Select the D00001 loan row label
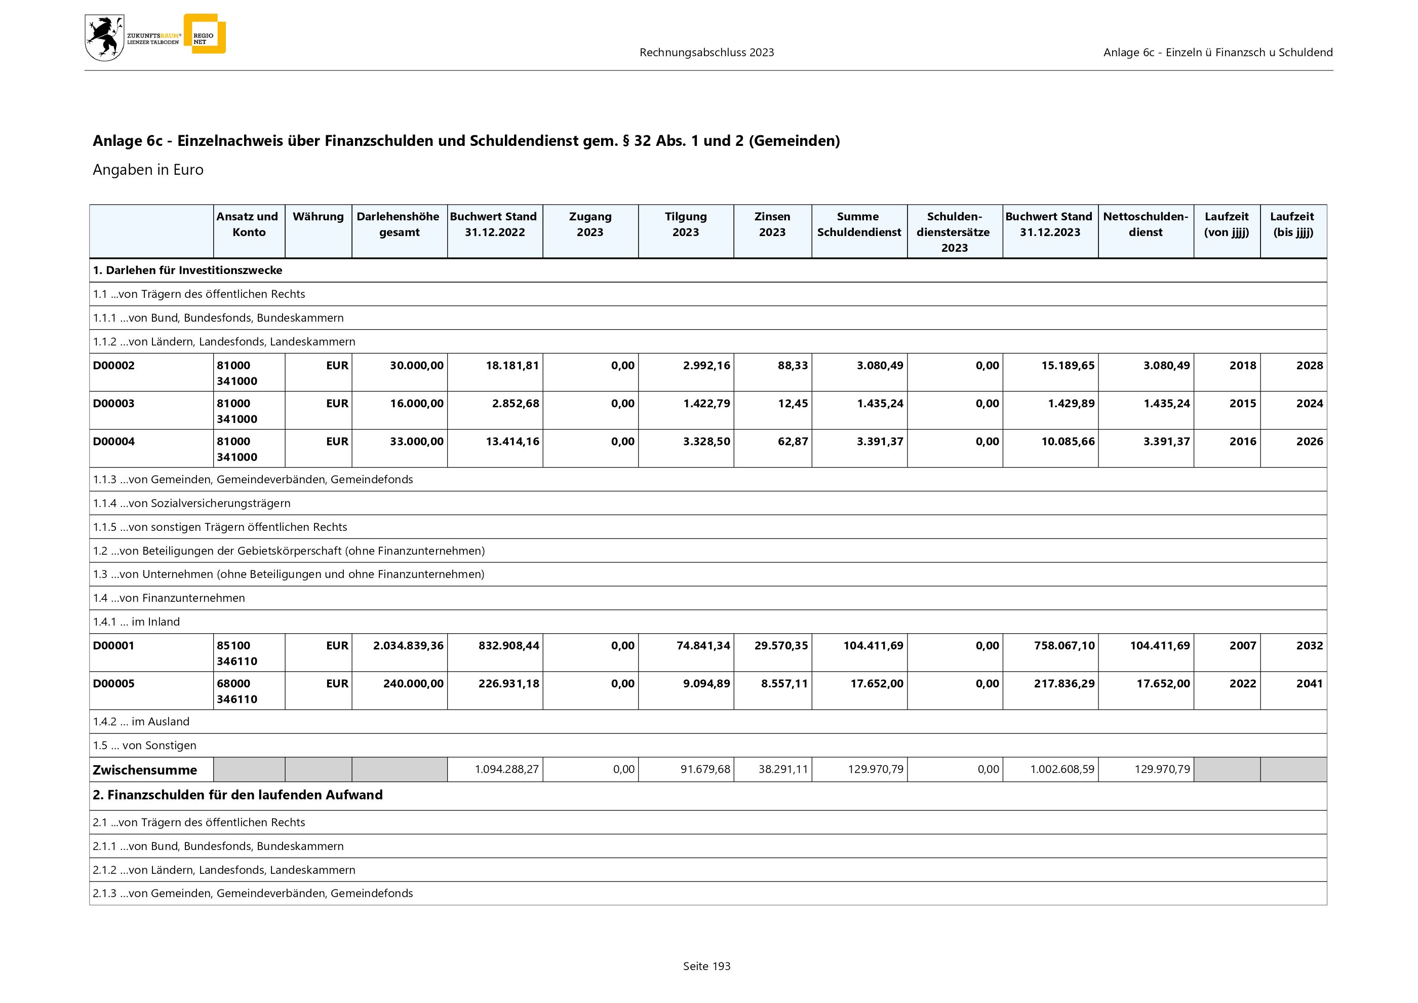 pyautogui.click(x=113, y=646)
